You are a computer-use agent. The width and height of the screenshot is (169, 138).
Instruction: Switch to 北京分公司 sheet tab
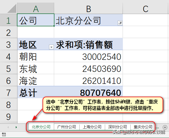(41, 127)
